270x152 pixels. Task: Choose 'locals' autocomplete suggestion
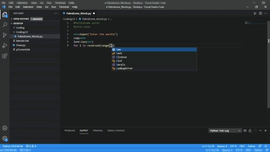[x=154, y=65]
